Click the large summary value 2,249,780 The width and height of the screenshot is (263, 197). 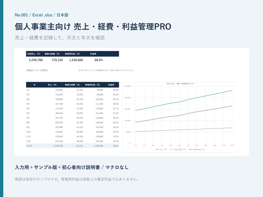pyautogui.click(x=36, y=60)
